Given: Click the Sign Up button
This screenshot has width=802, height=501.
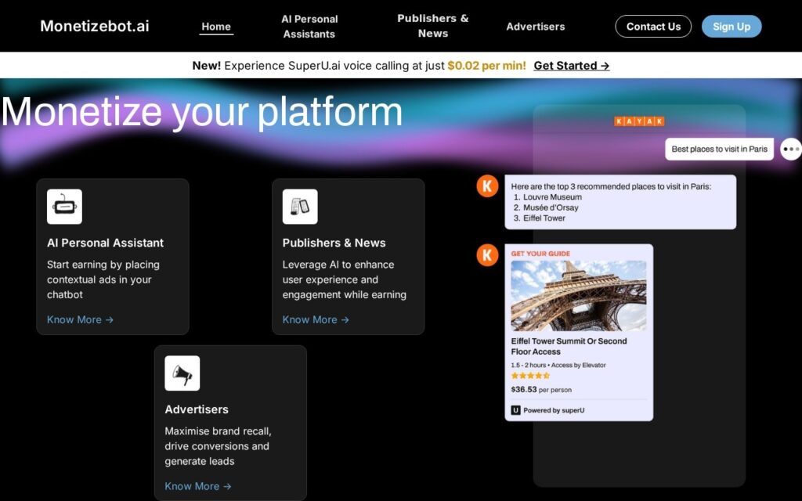Looking at the screenshot, I should [732, 27].
